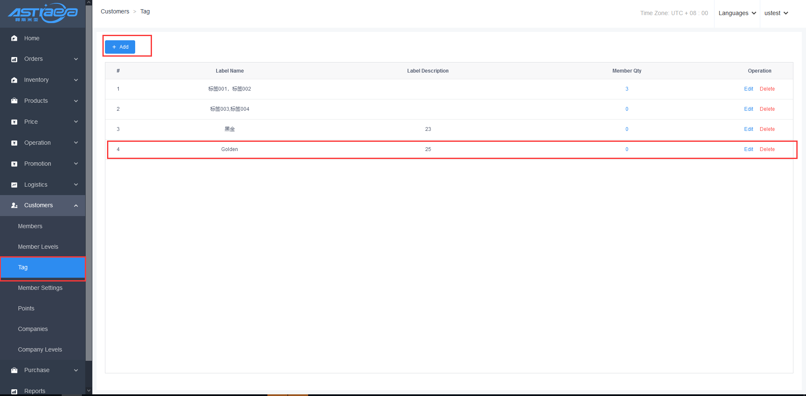The height and width of the screenshot is (396, 806).
Task: Click the sidebar vertical scrollbar
Action: tap(89, 189)
